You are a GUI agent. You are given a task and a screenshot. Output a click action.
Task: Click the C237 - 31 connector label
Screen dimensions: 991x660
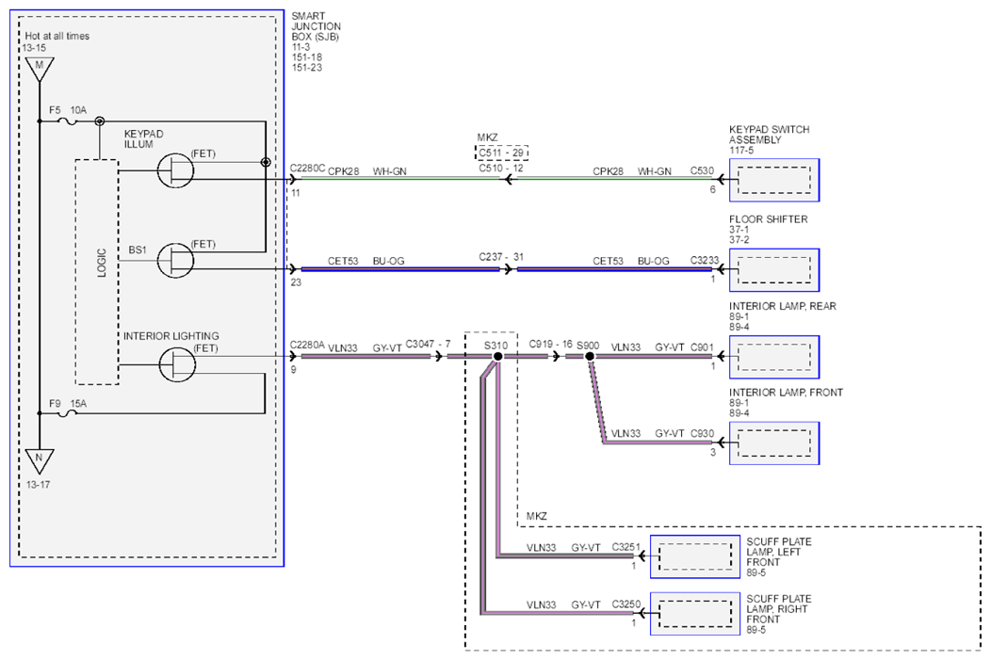click(501, 257)
